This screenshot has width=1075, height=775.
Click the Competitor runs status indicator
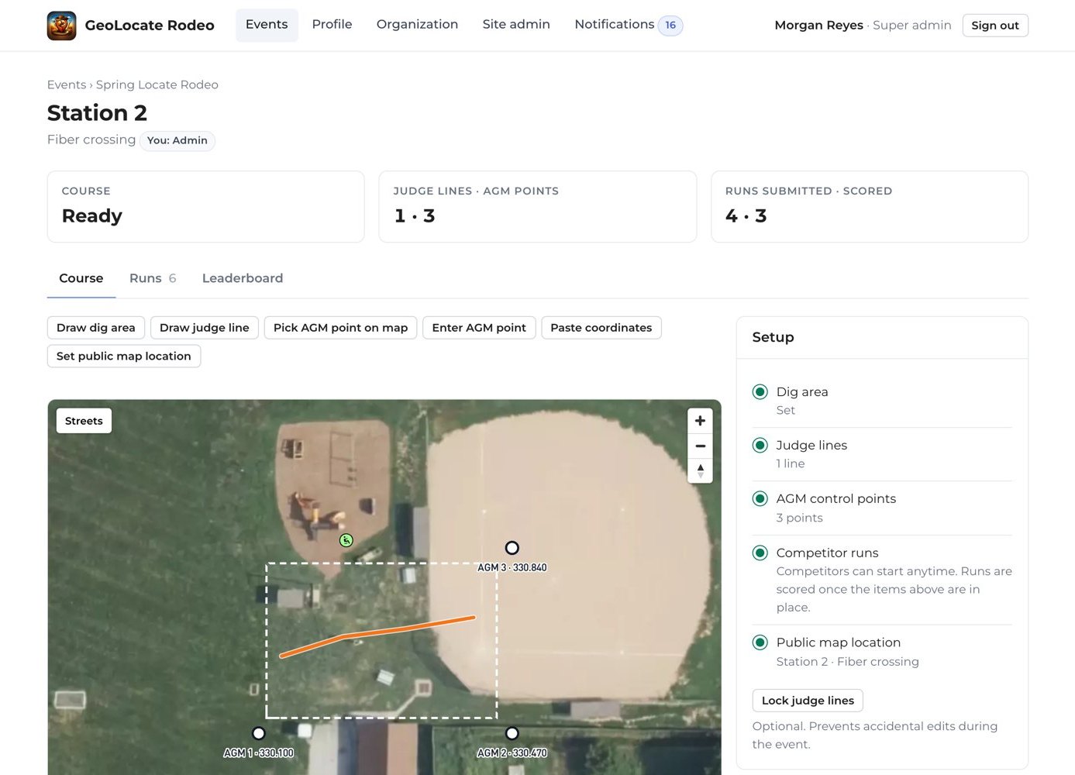click(x=760, y=553)
